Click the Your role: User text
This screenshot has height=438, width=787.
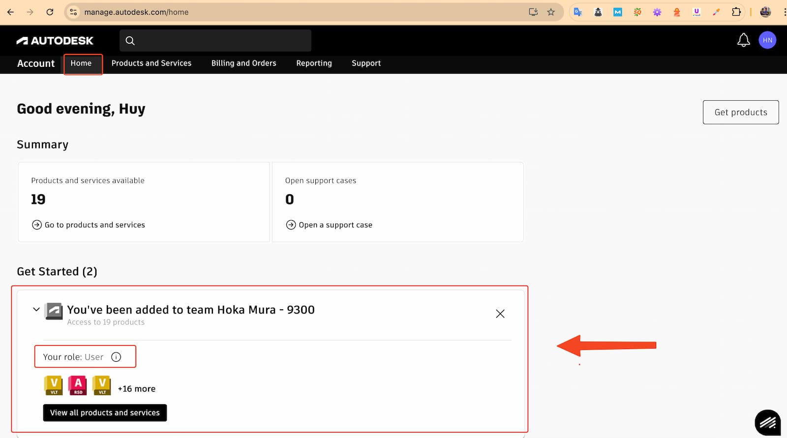tap(73, 357)
